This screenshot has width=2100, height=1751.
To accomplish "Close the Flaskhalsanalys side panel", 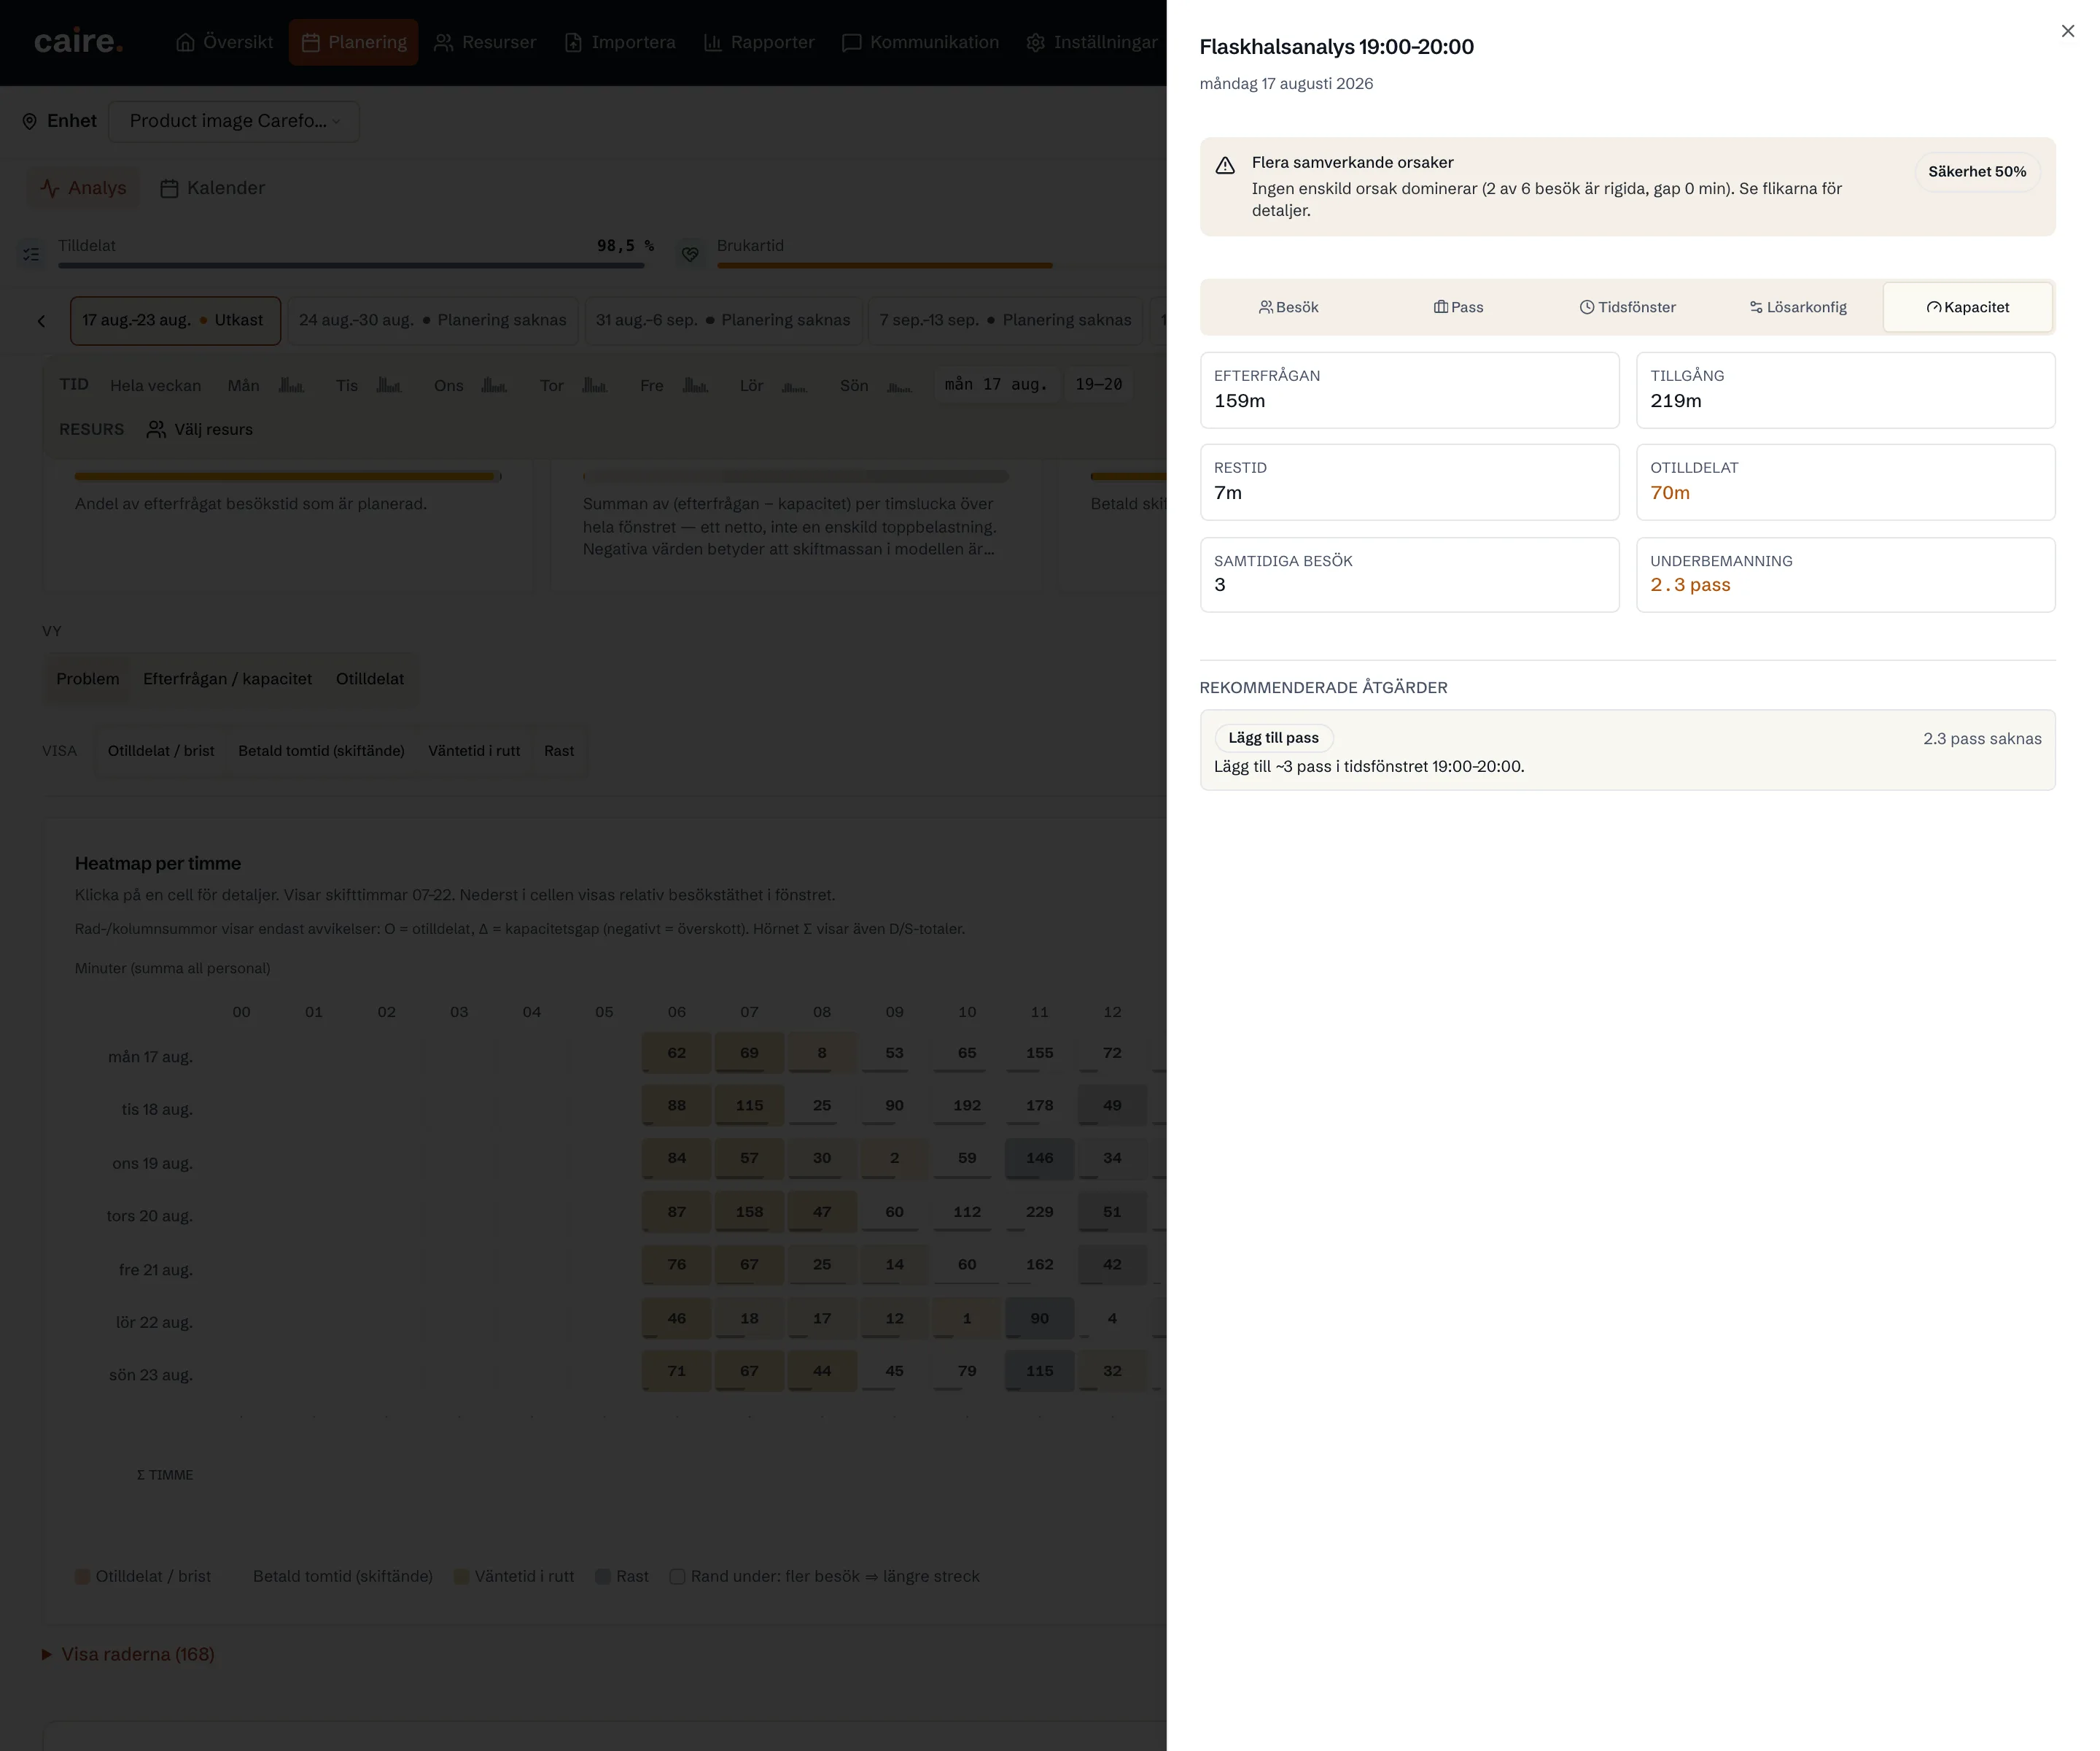I will [x=2068, y=31].
